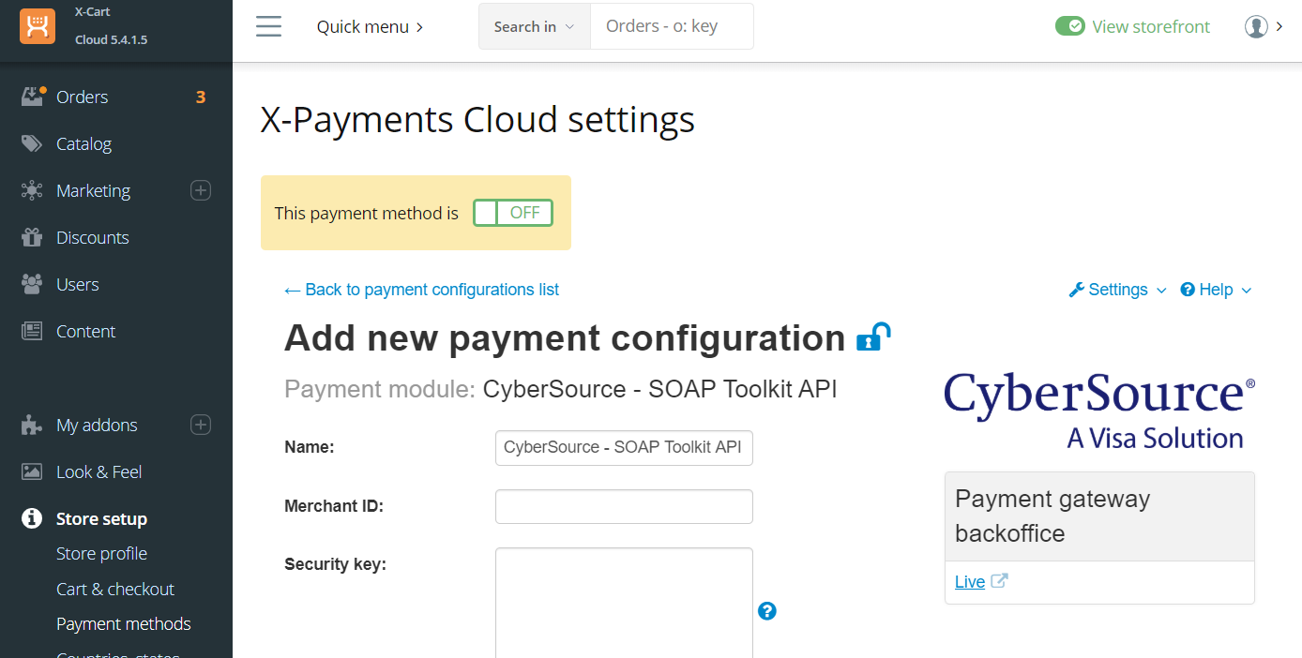Click the user profile avatar icon

pos(1256,26)
